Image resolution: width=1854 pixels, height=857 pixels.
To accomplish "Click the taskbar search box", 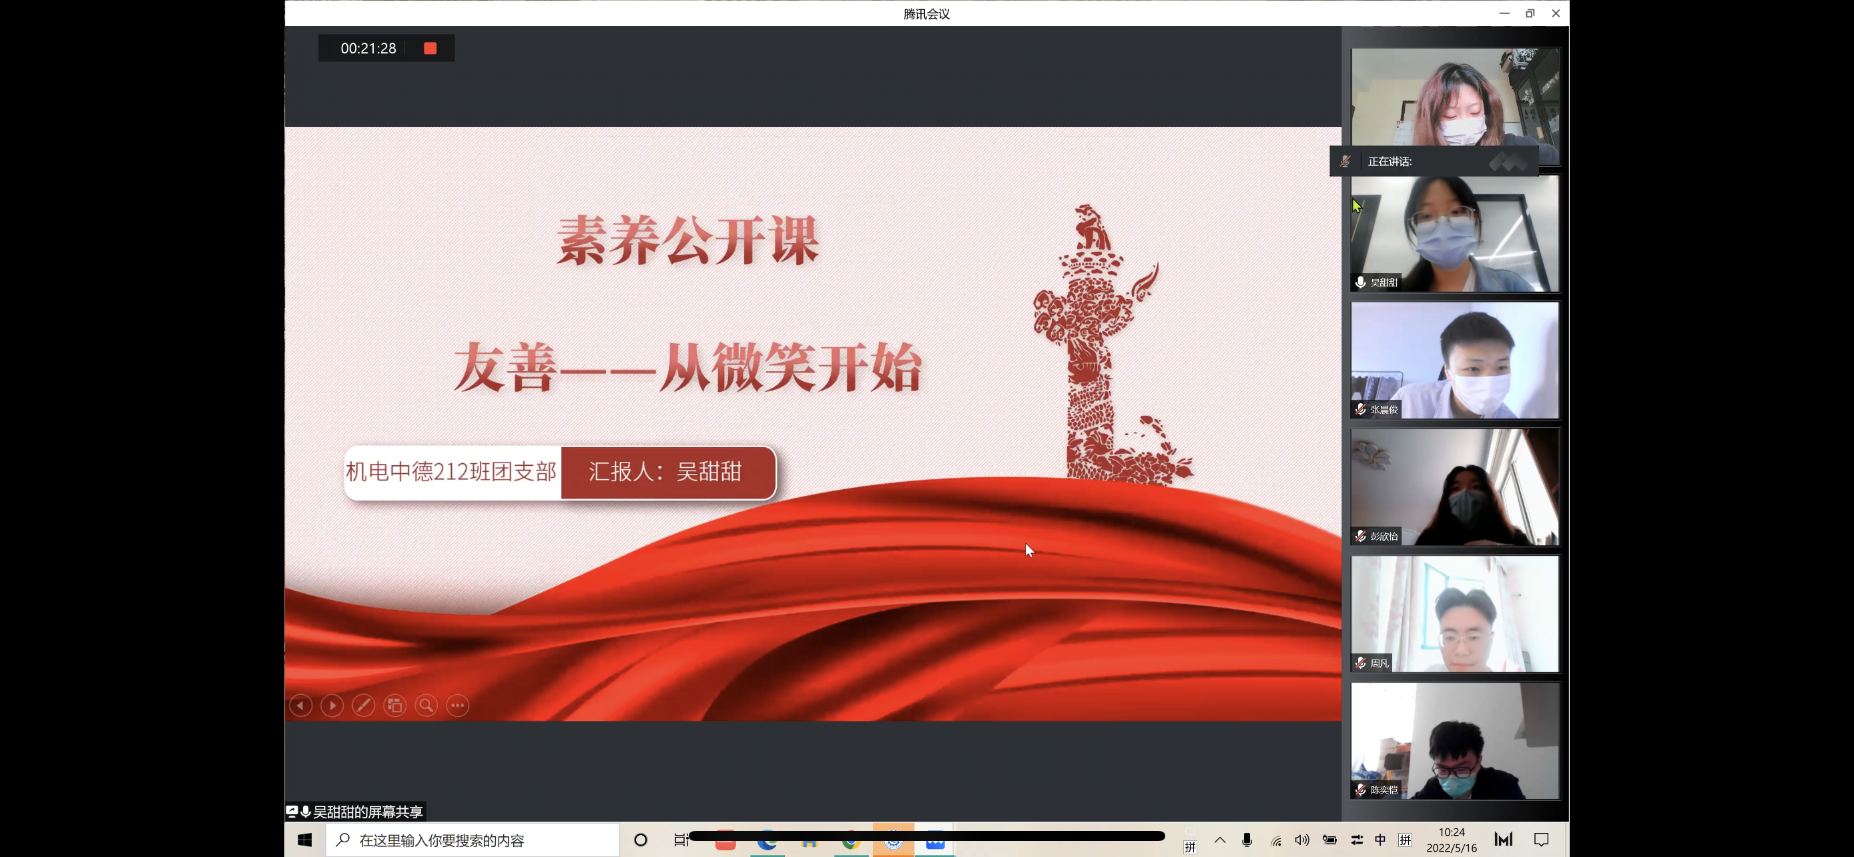I will tap(473, 840).
